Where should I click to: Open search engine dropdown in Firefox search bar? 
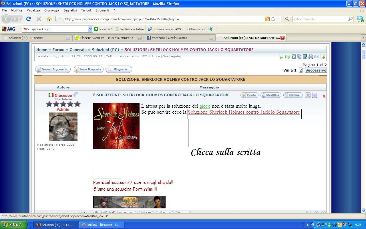[288, 19]
